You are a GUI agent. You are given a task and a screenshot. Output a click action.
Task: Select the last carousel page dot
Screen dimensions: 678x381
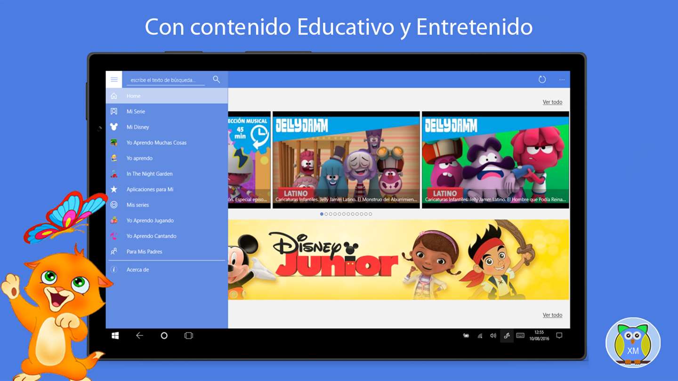pos(371,214)
